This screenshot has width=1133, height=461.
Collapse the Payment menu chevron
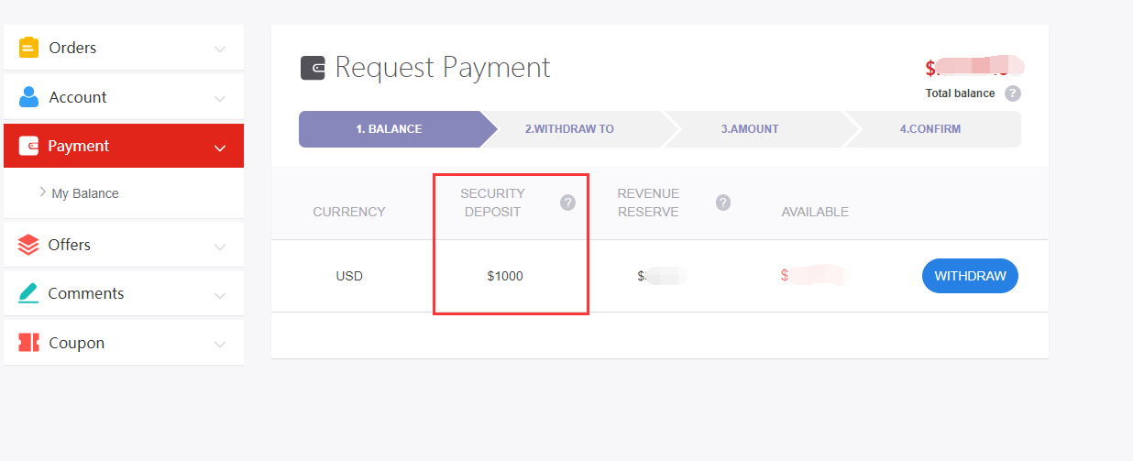point(220,147)
